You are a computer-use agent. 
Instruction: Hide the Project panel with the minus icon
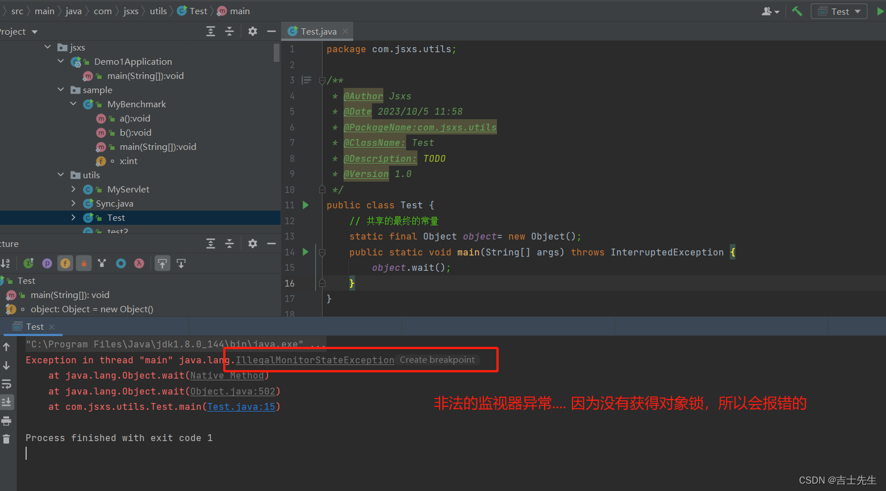click(x=271, y=31)
